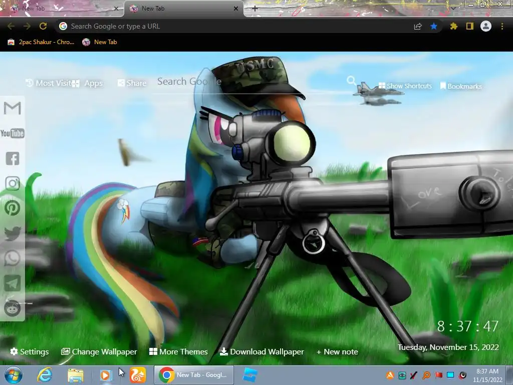Image resolution: width=513 pixels, height=385 pixels.
Task: Click the Share button on page
Action: [x=132, y=83]
